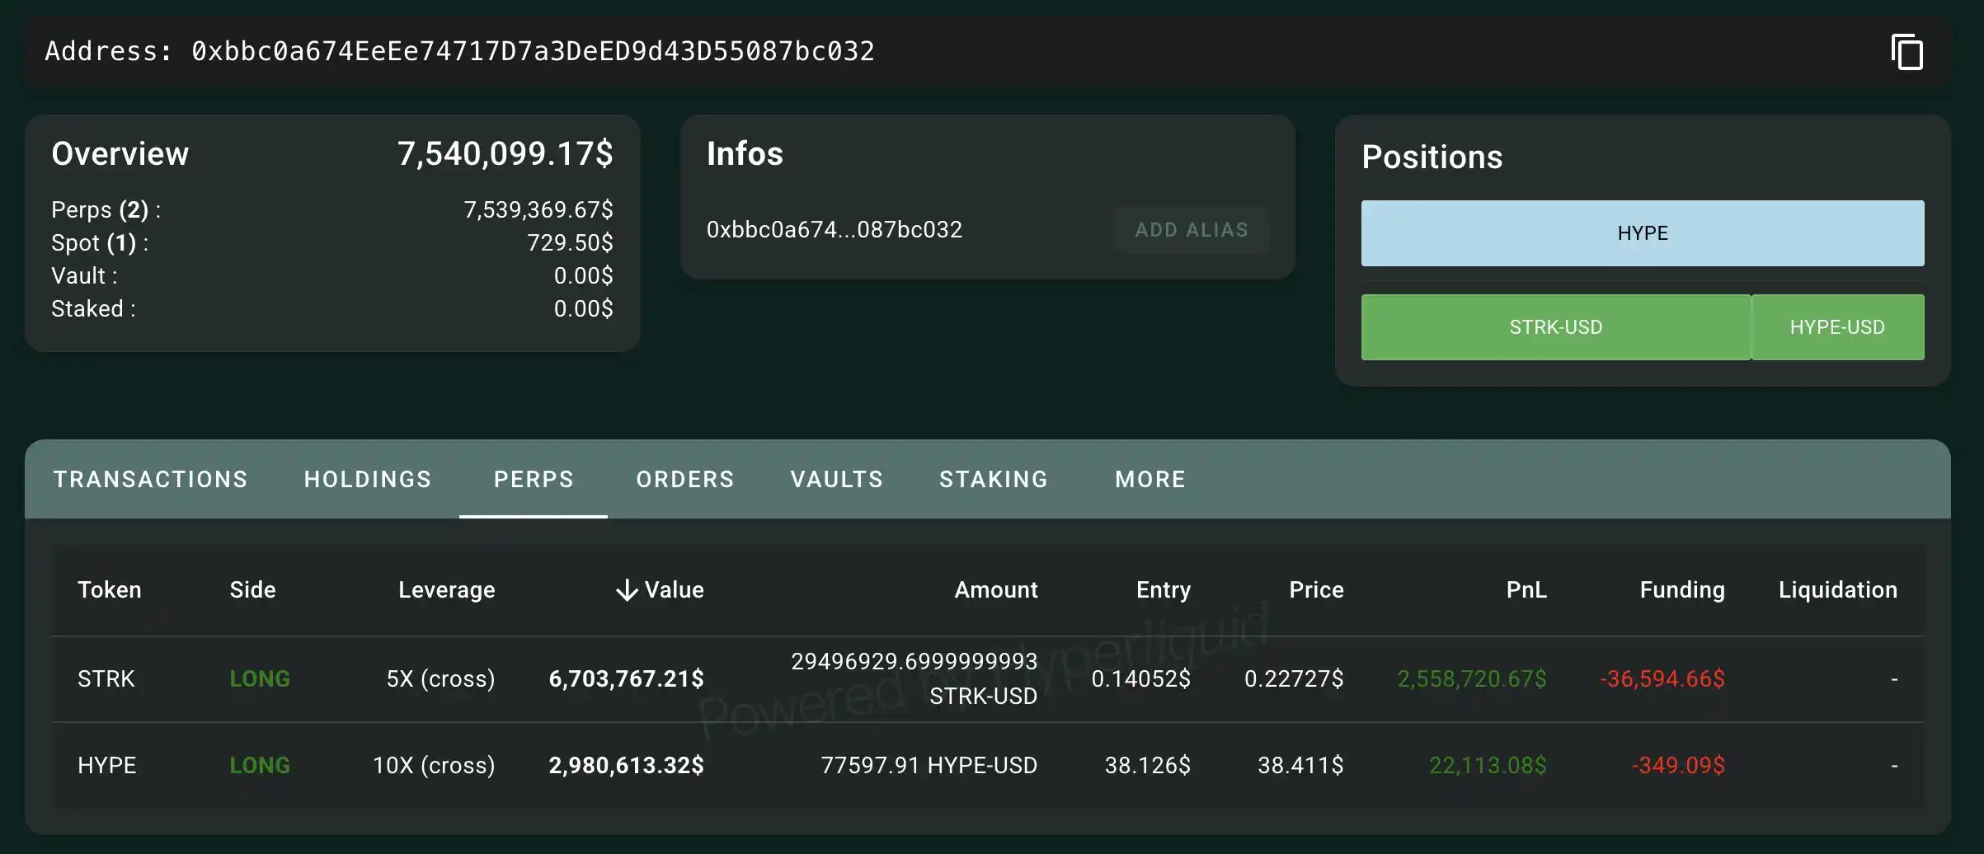The image size is (1984, 854).
Task: Click the Entry column header
Action: (x=1163, y=589)
